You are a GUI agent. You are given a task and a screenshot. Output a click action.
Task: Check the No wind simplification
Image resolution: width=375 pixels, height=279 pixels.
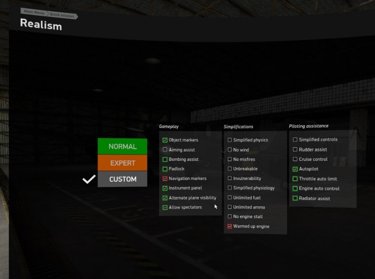tap(229, 149)
